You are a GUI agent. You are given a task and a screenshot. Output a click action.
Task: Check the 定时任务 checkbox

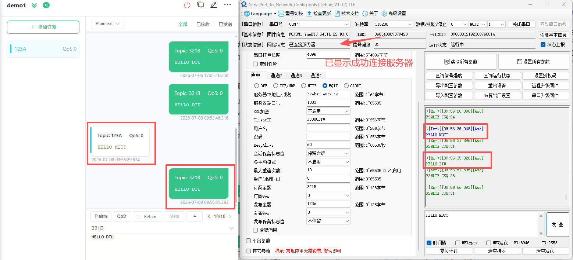coord(256,64)
